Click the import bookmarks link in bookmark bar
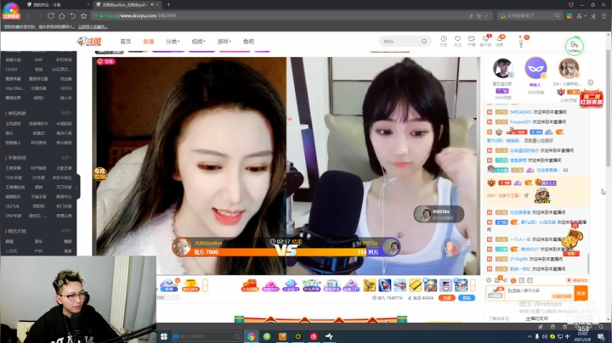The width and height of the screenshot is (612, 343). click(x=93, y=27)
